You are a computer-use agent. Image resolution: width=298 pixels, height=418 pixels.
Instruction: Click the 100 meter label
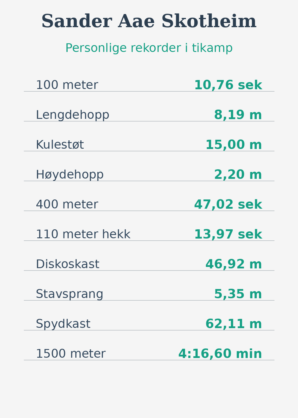pos(67,85)
